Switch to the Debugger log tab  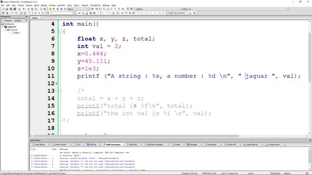[x=193, y=145]
